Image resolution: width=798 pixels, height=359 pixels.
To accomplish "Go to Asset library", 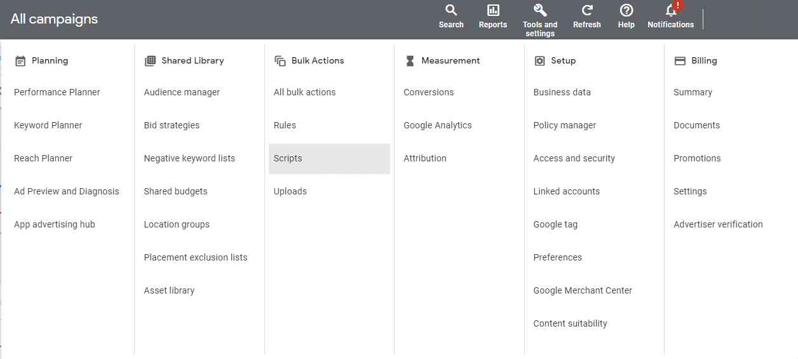I will [x=169, y=290].
